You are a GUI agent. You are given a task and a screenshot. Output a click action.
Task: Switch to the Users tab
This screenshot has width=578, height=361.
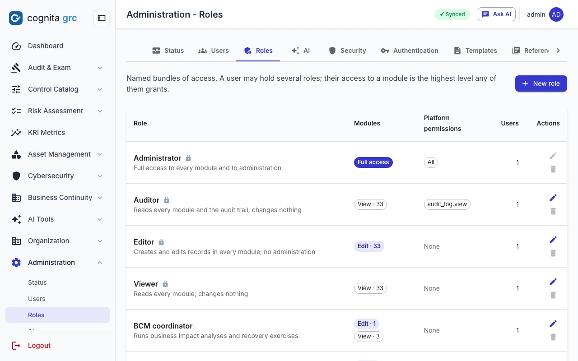[214, 51]
